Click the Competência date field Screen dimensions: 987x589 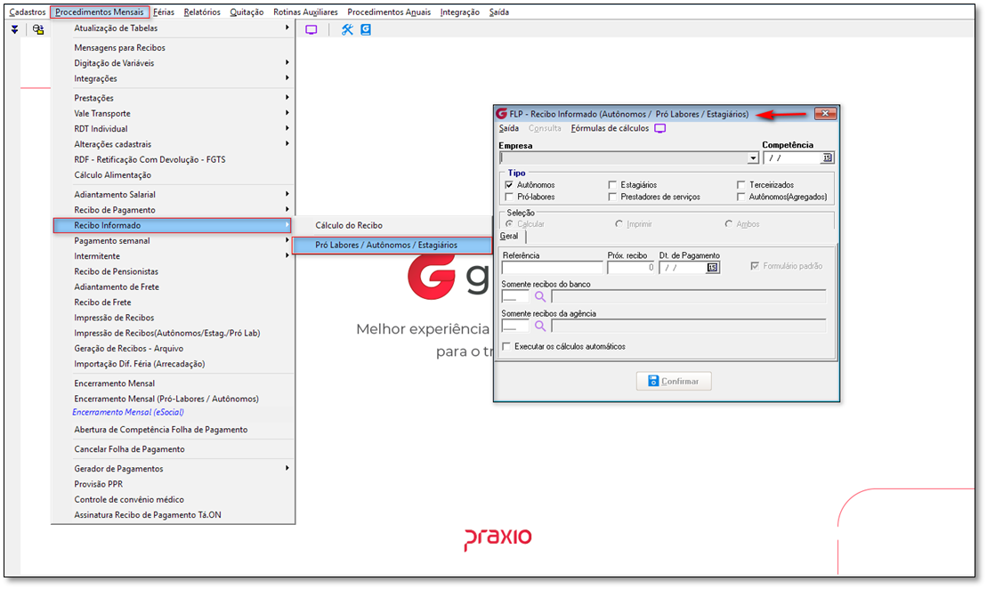[792, 158]
